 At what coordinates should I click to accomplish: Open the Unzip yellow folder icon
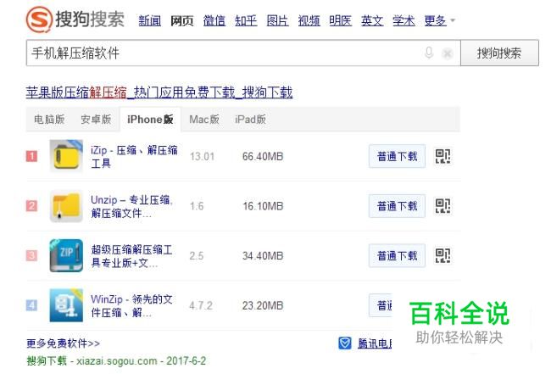coord(66,206)
